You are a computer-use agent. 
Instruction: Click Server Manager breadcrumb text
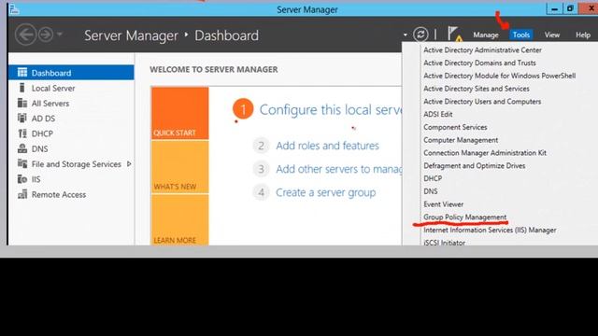tap(131, 35)
